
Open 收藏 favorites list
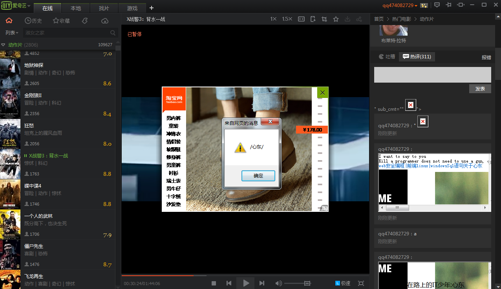click(61, 21)
